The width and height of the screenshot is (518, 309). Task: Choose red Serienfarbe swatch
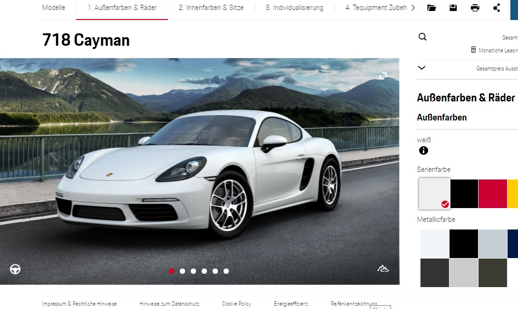click(493, 194)
